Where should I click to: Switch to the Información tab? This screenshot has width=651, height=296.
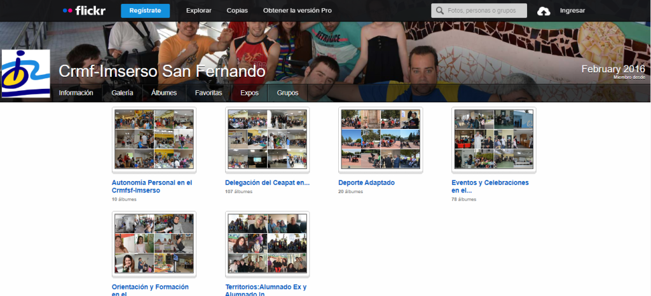pyautogui.click(x=76, y=93)
